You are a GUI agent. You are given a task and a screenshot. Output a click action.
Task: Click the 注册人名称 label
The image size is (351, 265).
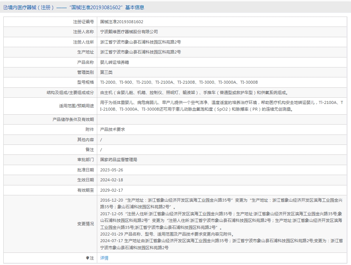(84, 32)
